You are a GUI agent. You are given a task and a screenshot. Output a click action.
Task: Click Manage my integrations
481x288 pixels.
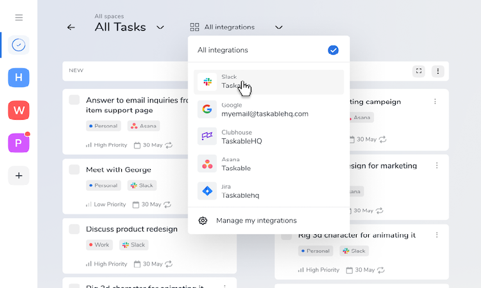coord(256,221)
